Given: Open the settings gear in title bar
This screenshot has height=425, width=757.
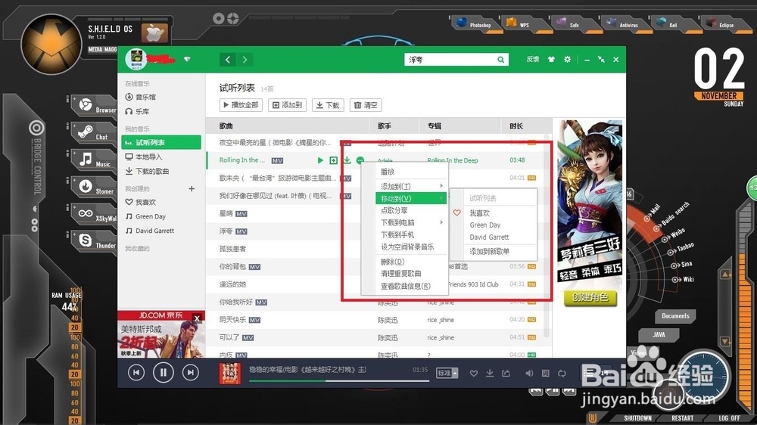Looking at the screenshot, I should pyautogui.click(x=567, y=59).
